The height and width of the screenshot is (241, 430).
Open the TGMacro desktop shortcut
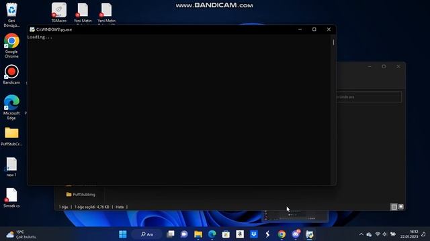point(59,13)
